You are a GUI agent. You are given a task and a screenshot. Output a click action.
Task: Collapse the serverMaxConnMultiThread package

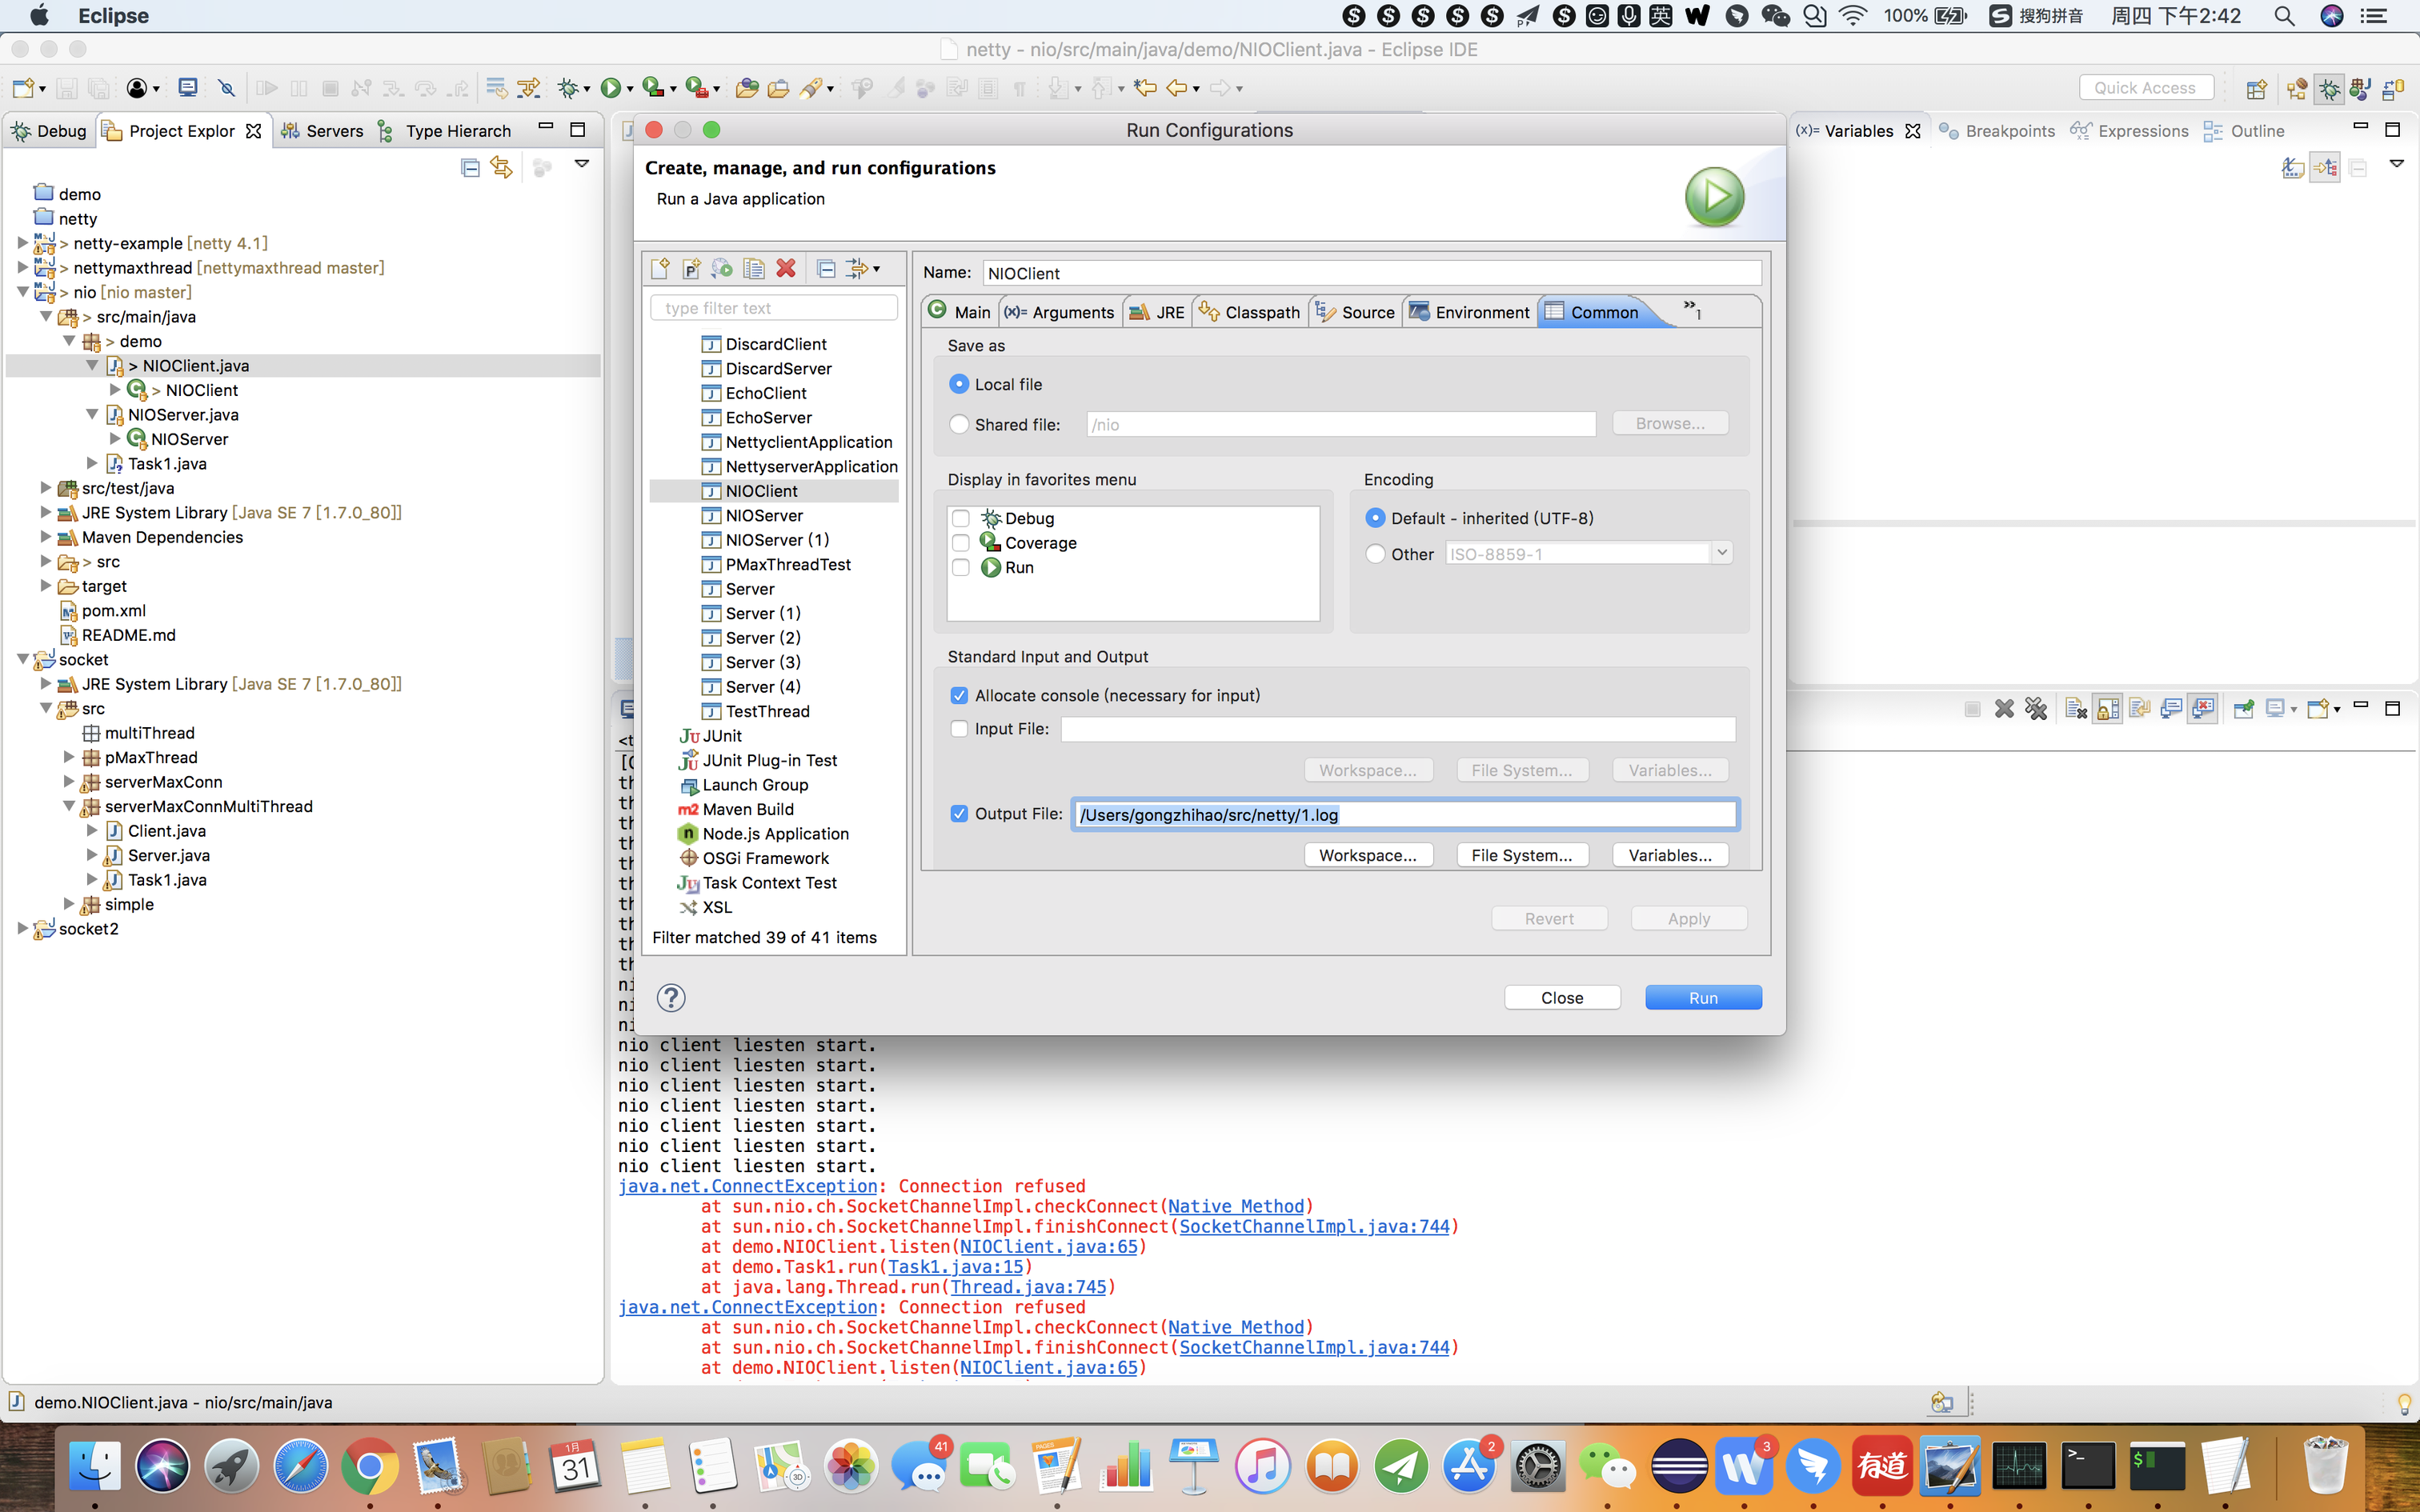click(68, 806)
